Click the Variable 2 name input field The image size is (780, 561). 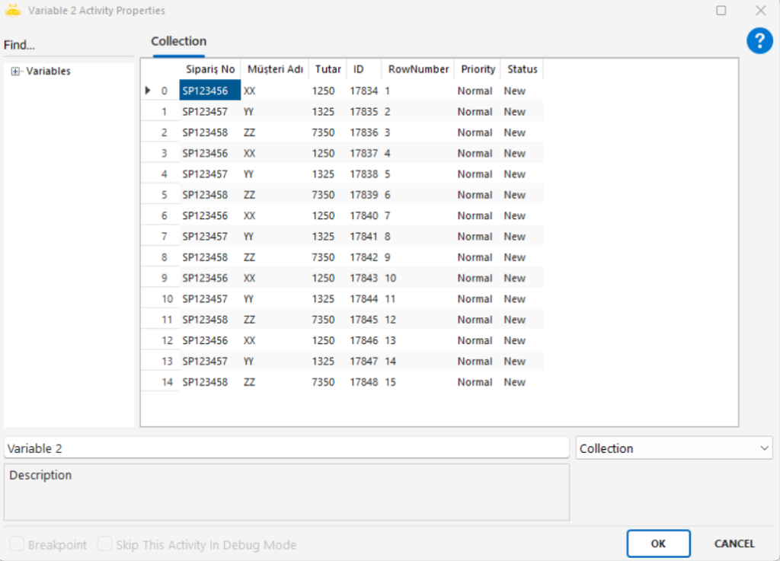point(286,448)
